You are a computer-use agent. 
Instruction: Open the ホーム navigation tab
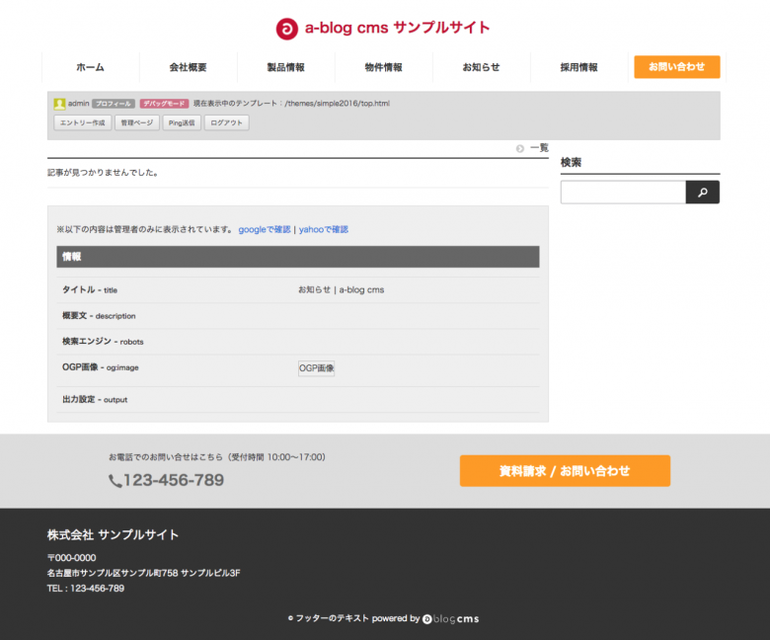tap(90, 67)
